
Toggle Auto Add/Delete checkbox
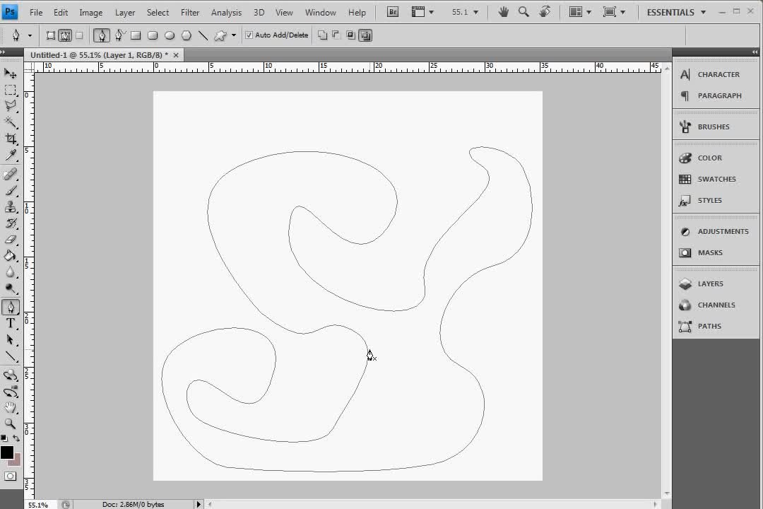pyautogui.click(x=249, y=35)
